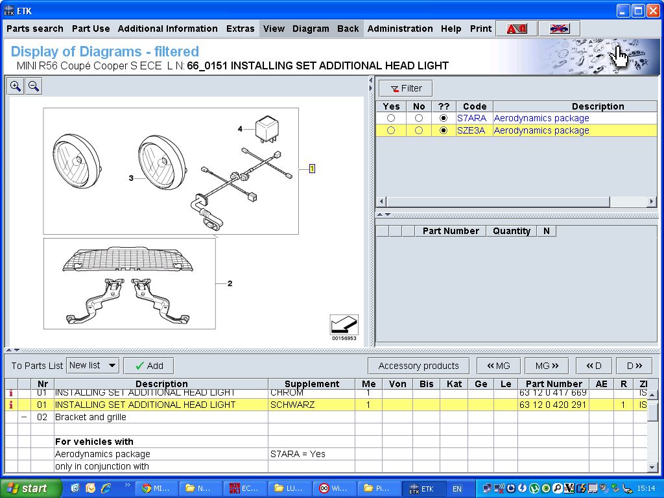
Task: Click the zoom out magnifier icon
Action: point(34,86)
